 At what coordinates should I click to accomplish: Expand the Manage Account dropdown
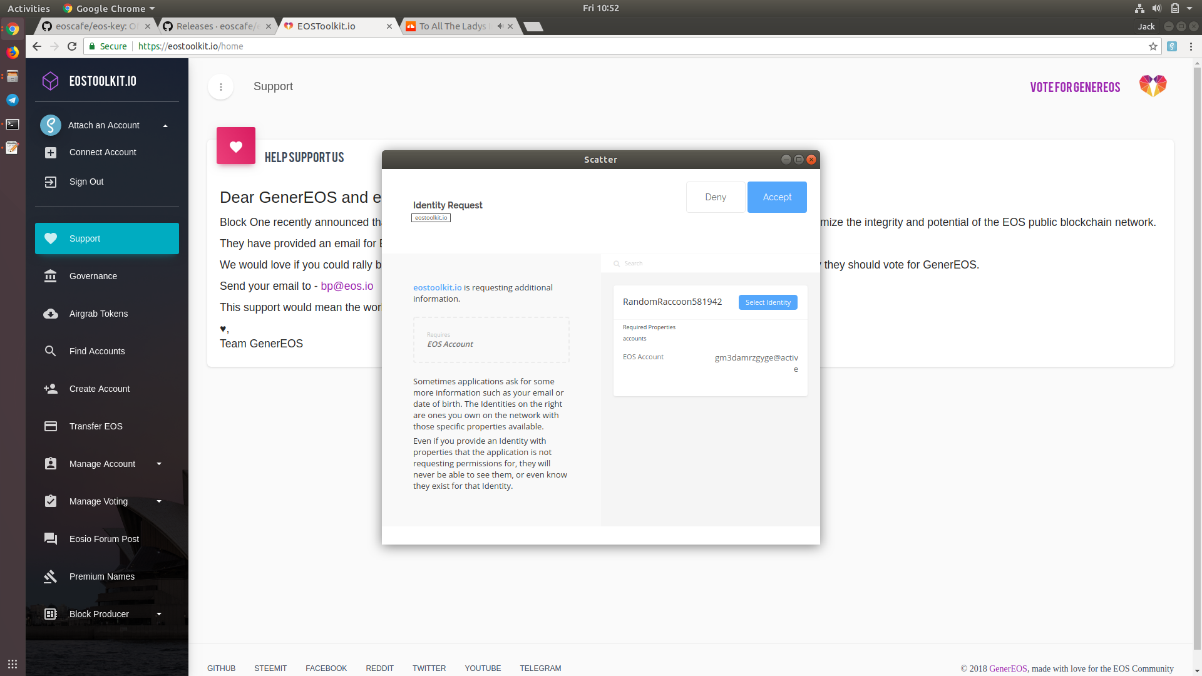tap(159, 464)
